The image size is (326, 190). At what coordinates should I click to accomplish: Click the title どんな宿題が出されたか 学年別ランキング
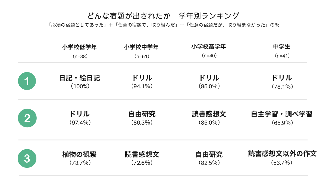(163, 15)
